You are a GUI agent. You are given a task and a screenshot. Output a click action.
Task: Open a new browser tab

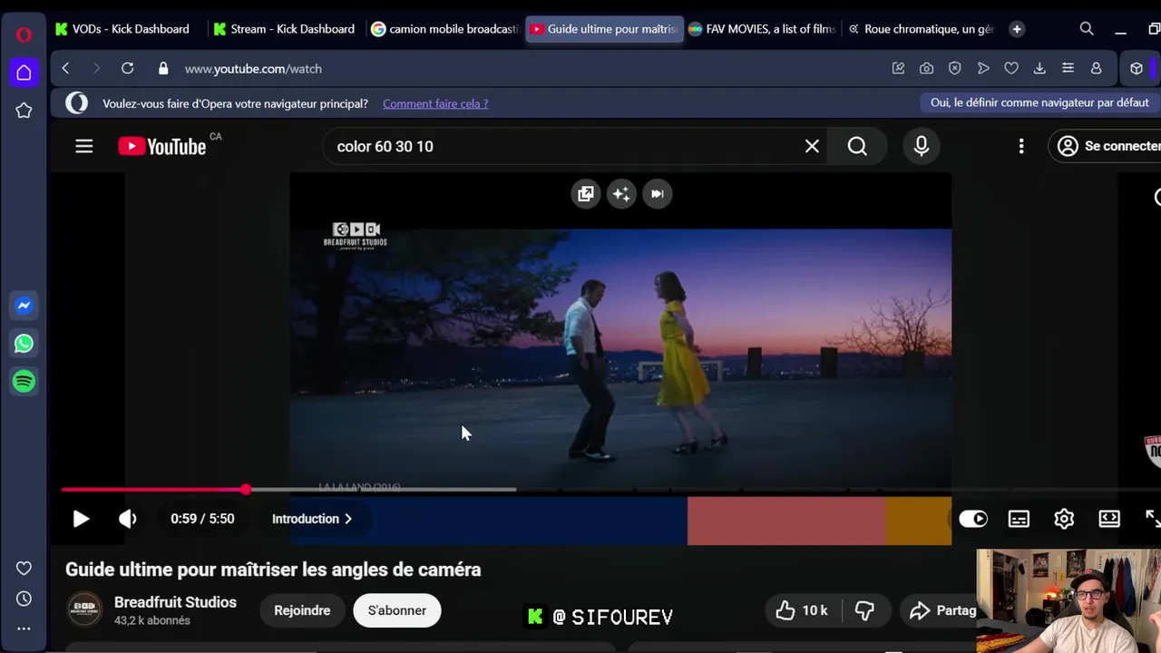click(x=1017, y=29)
